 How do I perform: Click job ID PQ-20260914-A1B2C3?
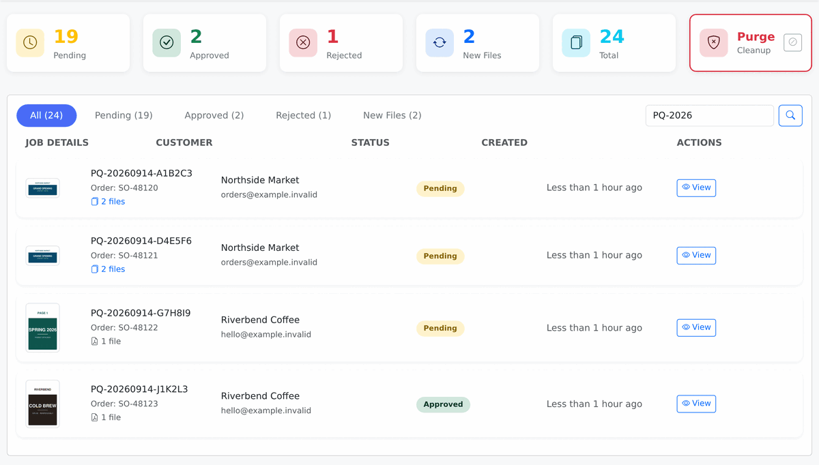click(141, 173)
